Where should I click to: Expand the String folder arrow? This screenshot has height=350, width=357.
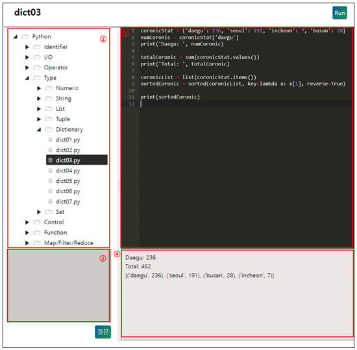point(39,99)
